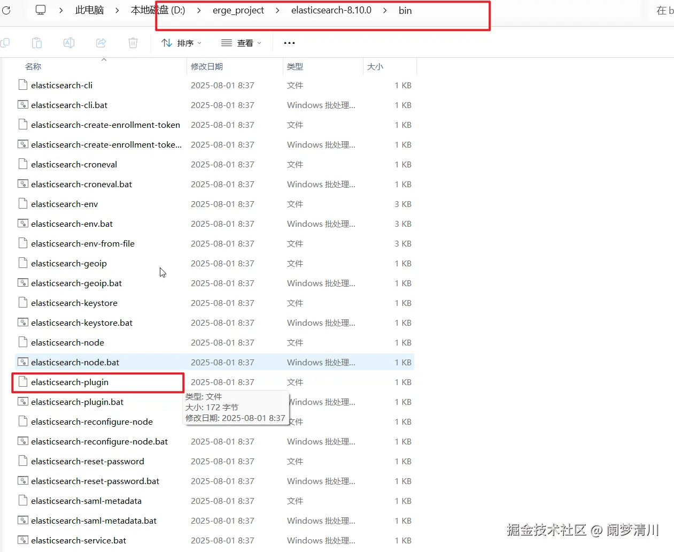Click batch icon of elasticsearch-keystore.bat
Image resolution: width=674 pixels, height=552 pixels.
(x=22, y=323)
